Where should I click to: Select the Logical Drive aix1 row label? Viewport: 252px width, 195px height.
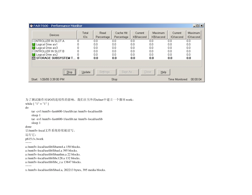tap(47, 44)
